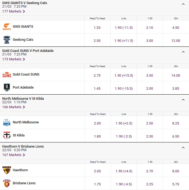This screenshot has width=189, height=190.
Task: Open the 166 Markets link
Action: point(14,107)
